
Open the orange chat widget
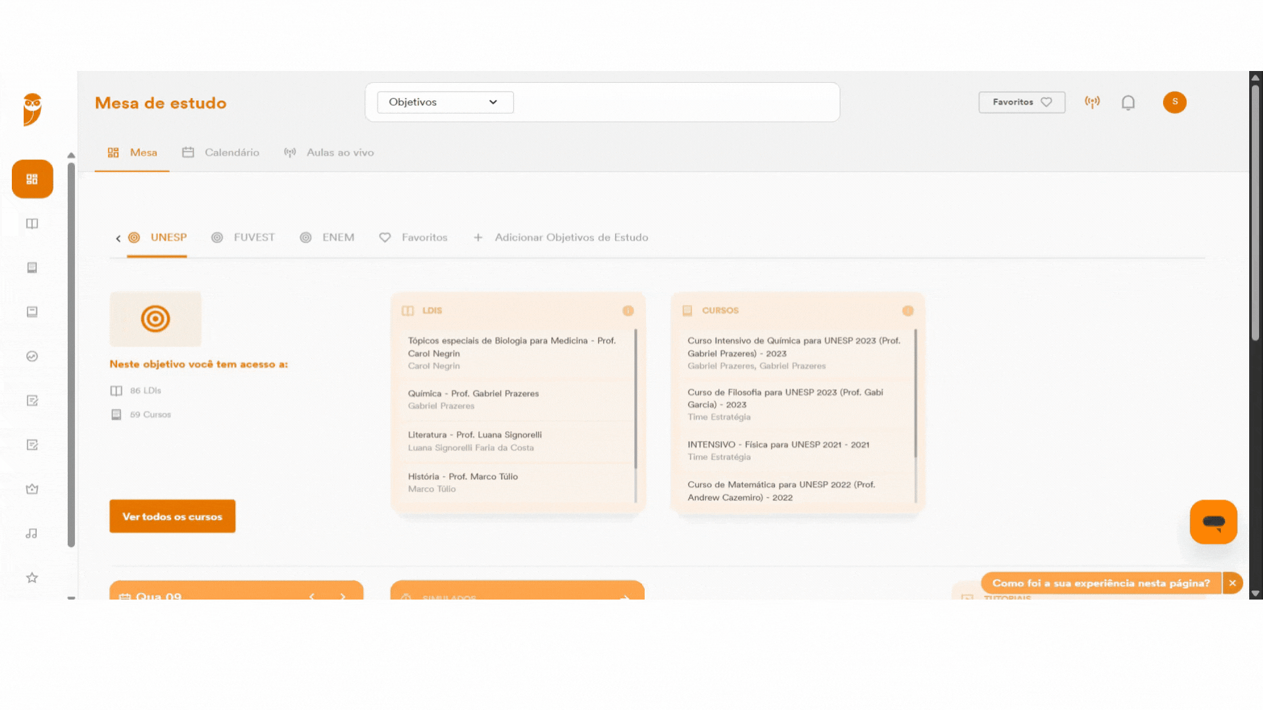tap(1213, 522)
